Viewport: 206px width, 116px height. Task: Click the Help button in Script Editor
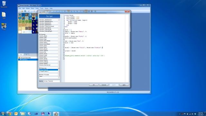(x=124, y=85)
